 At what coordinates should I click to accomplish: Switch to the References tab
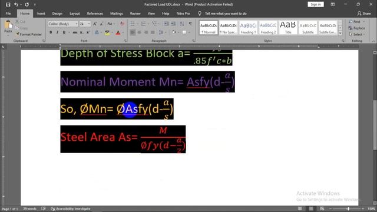tap(95, 14)
